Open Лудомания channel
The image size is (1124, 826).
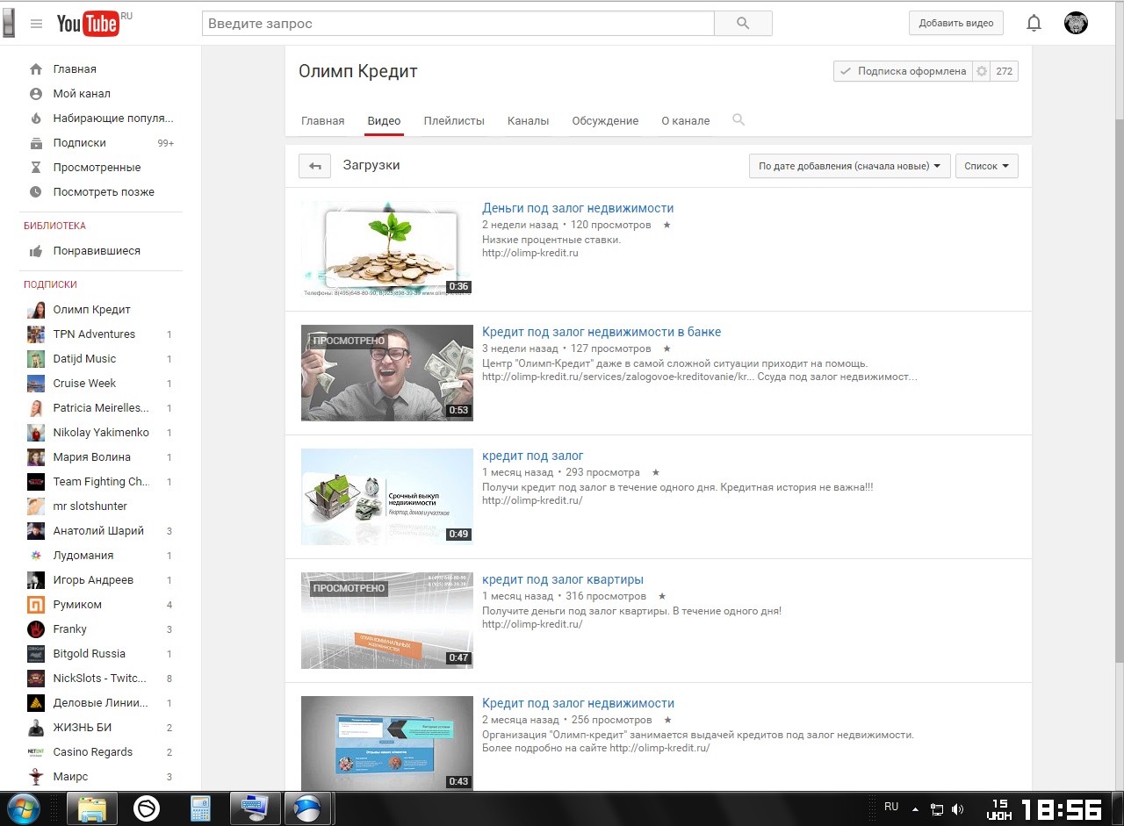pyautogui.click(x=83, y=556)
